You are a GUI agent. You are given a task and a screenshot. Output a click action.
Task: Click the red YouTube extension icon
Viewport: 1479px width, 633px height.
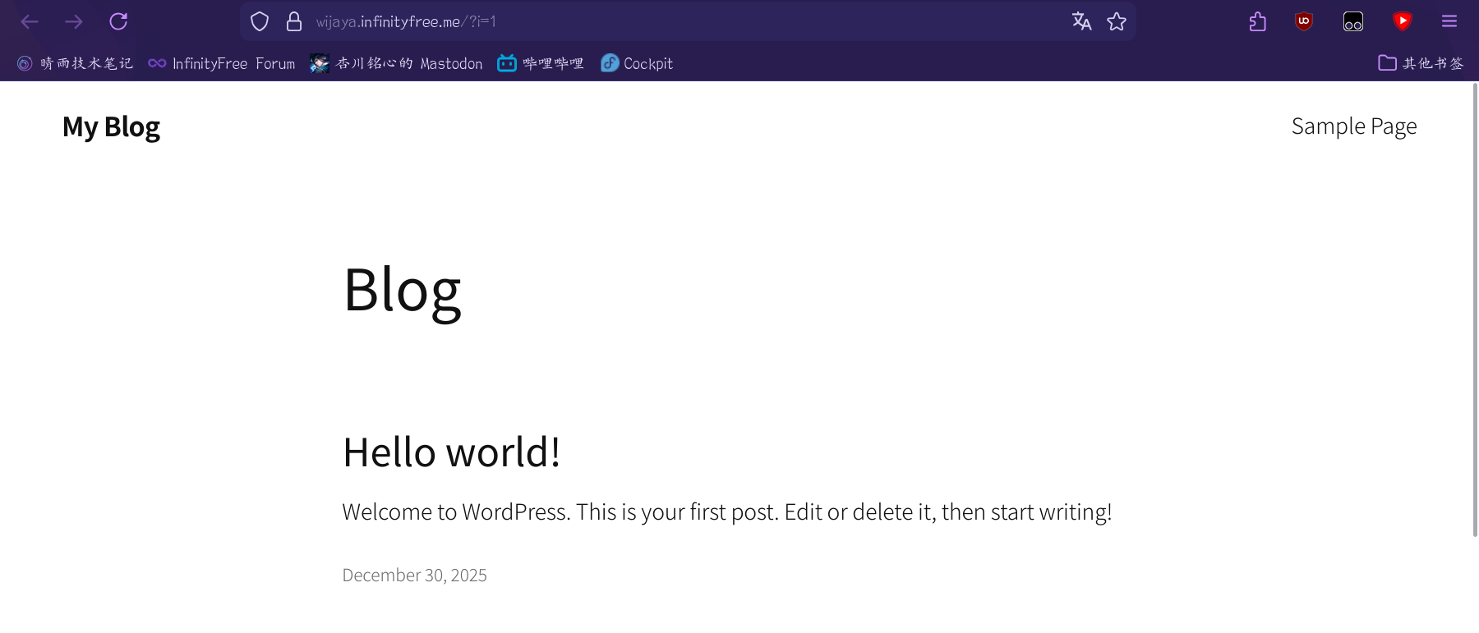(x=1402, y=22)
